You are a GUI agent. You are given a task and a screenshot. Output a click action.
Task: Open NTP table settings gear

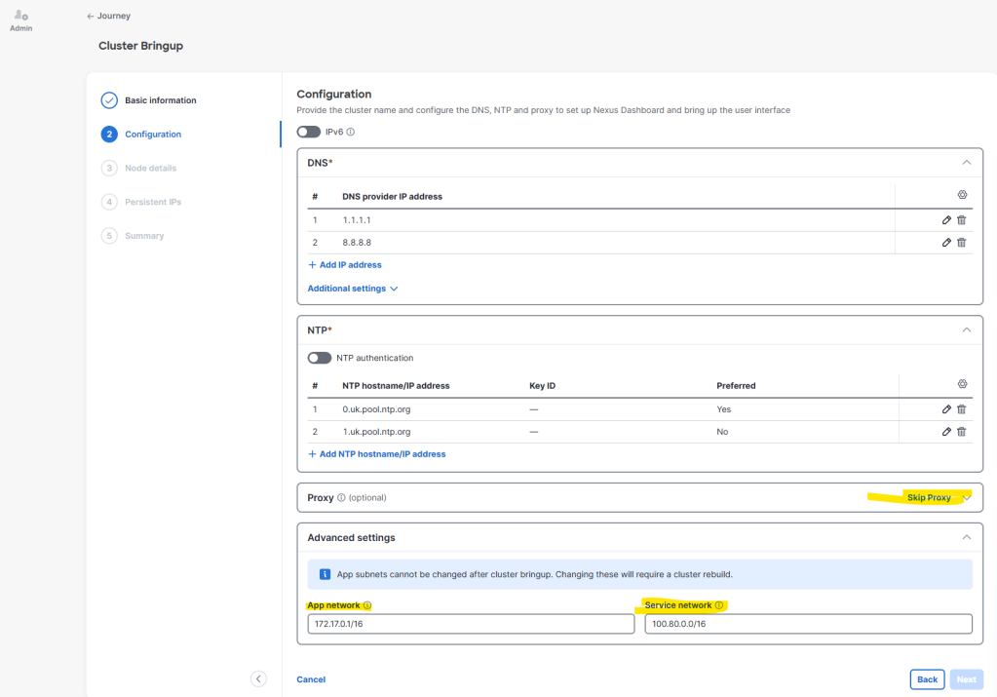coord(963,384)
